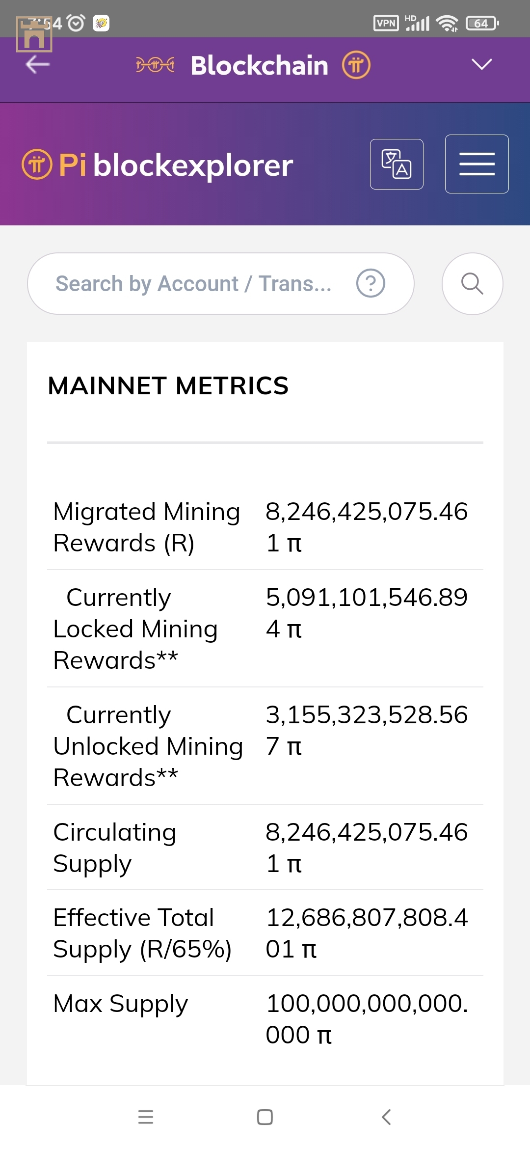This screenshot has width=530, height=1149.
Task: Tap the Android recent apps button
Action: point(146,1117)
